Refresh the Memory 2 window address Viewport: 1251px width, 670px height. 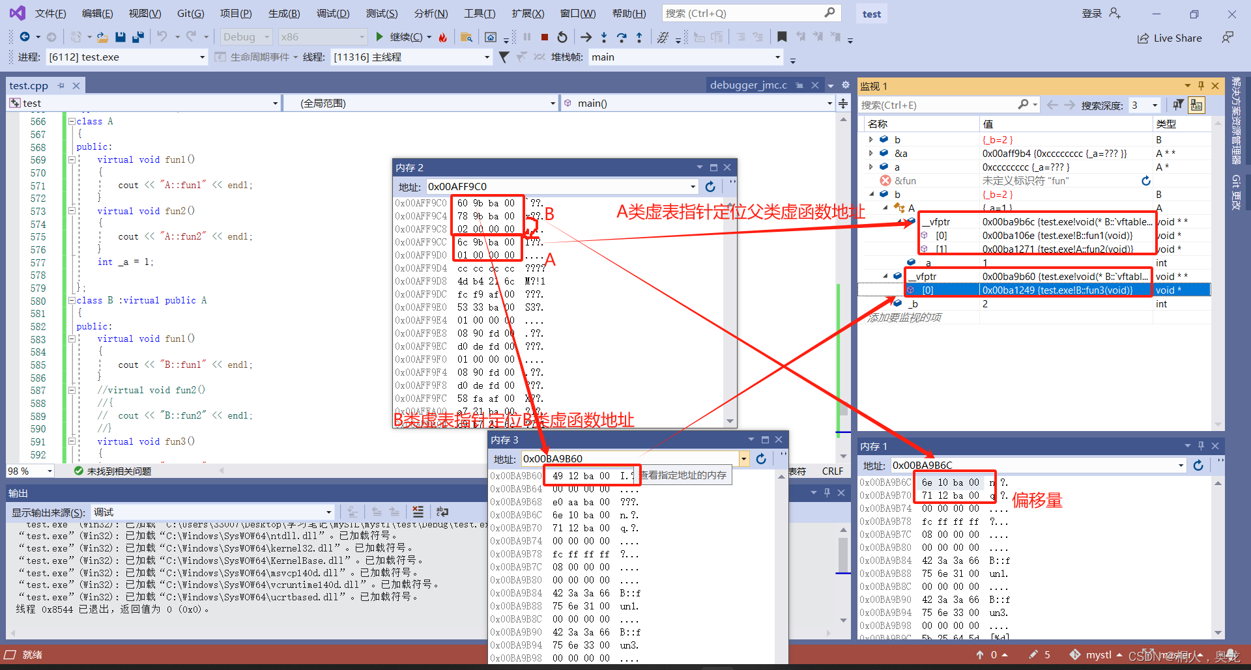(x=710, y=187)
